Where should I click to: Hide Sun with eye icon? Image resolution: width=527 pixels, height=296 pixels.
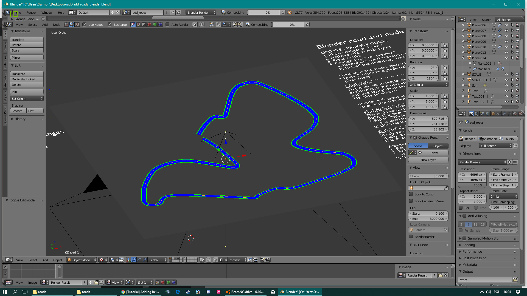click(x=507, y=85)
